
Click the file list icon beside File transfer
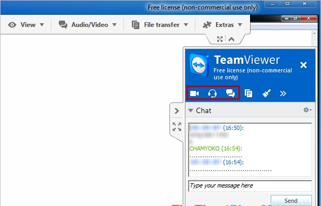[136, 25]
